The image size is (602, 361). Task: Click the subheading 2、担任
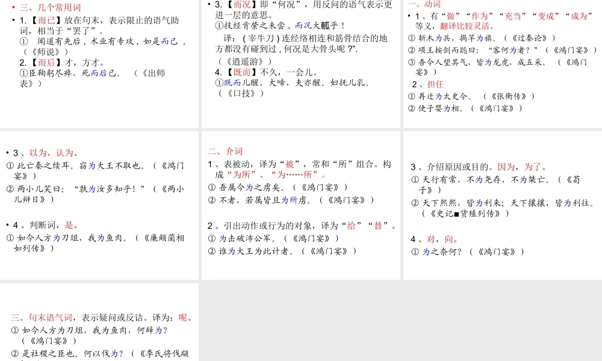tap(427, 84)
